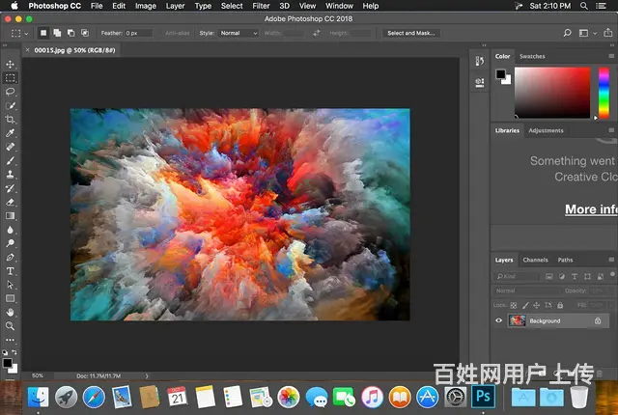Open the Image menu
This screenshot has height=415, width=618.
coord(146,6)
